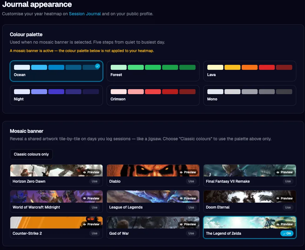Use the League of Legends banner
The height and width of the screenshot is (250, 305).
[x=191, y=207]
